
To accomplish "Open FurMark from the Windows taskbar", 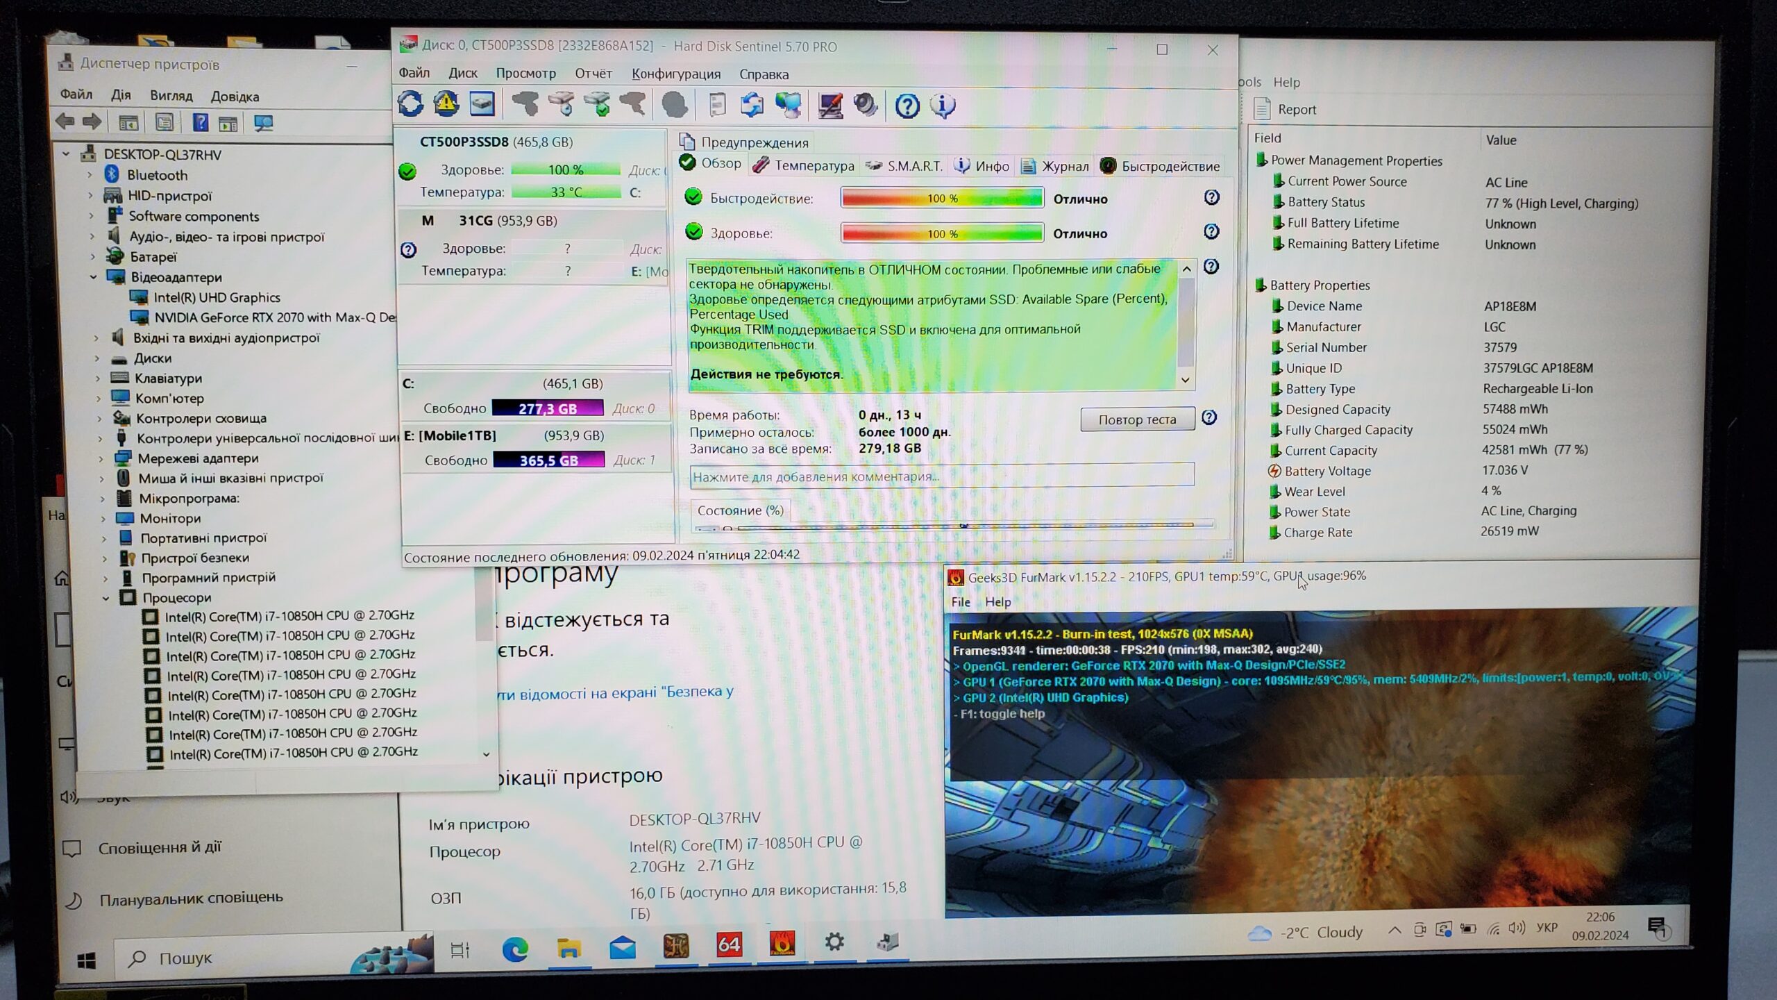I will coord(782,944).
